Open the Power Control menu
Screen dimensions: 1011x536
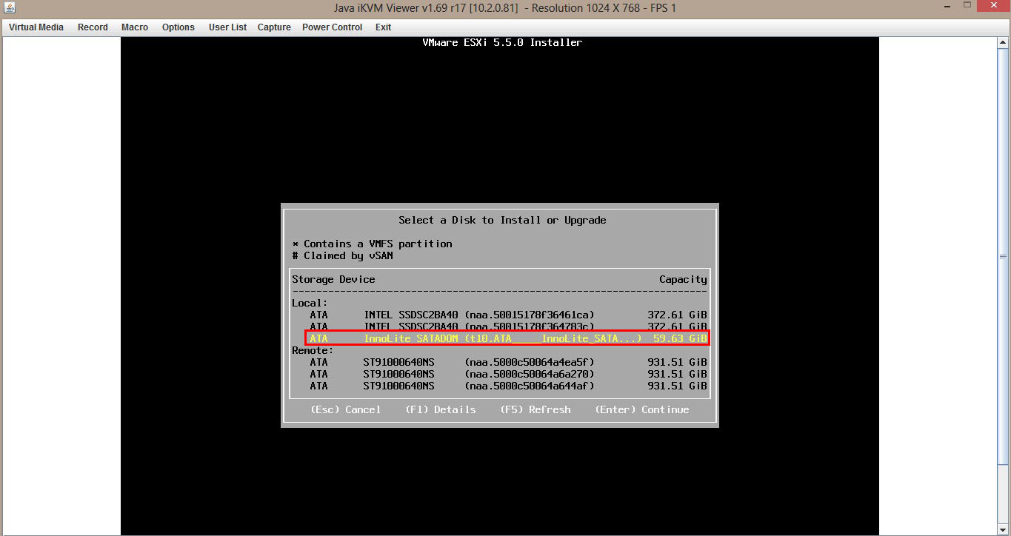(x=332, y=27)
